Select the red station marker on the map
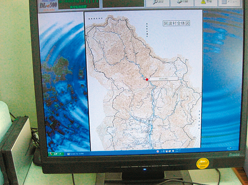 (x=147, y=79)
